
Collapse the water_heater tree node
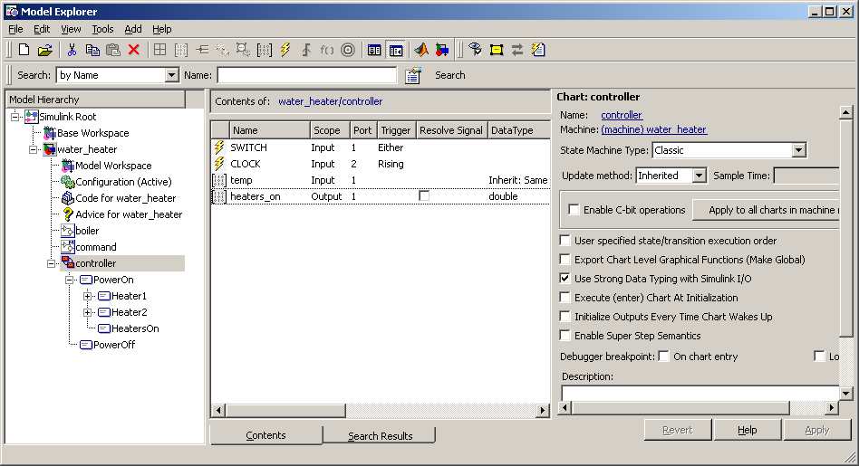coord(34,149)
